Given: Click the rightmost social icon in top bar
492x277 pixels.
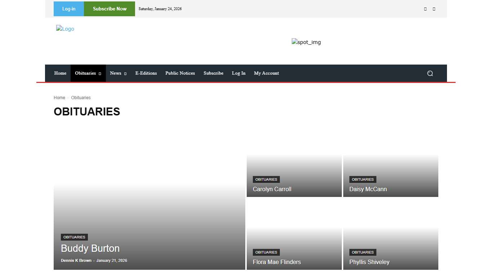Looking at the screenshot, I should click(434, 9).
